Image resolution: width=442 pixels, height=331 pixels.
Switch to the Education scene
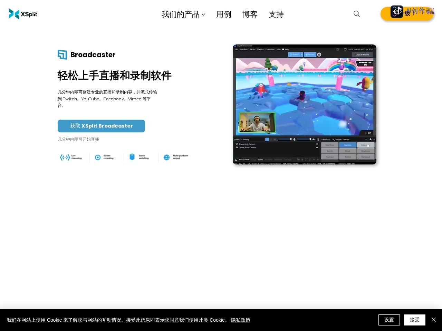click(366, 145)
